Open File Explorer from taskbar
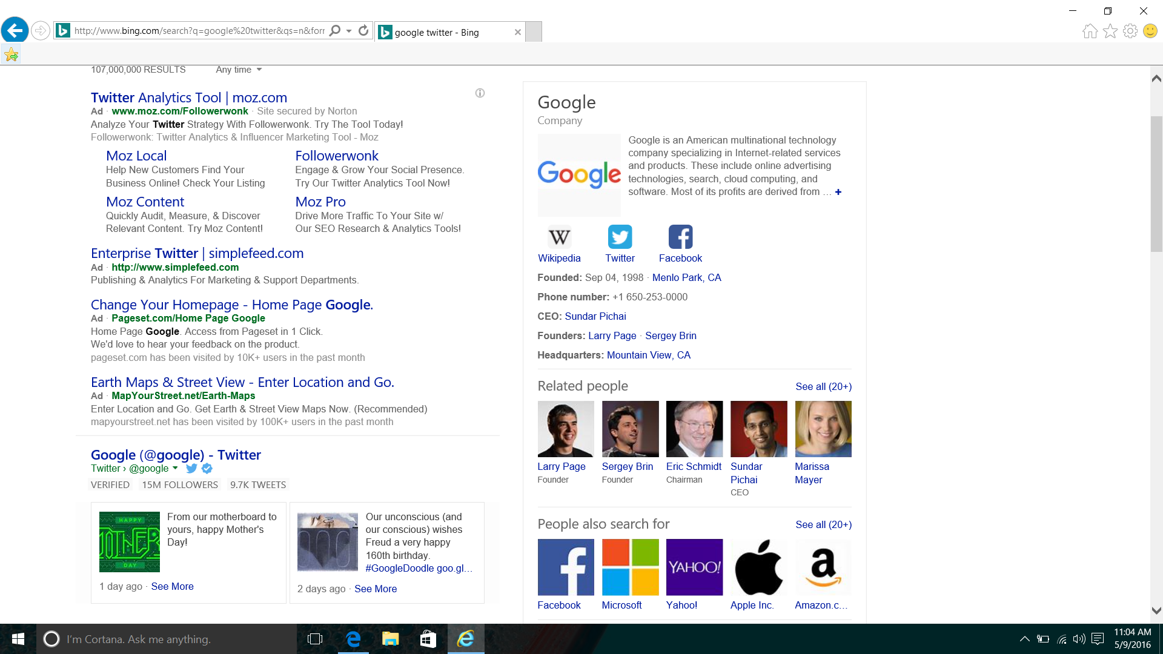The image size is (1163, 654). [x=391, y=639]
